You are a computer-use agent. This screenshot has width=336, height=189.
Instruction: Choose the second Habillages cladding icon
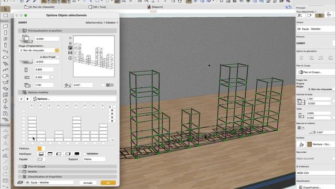click(x=50, y=154)
